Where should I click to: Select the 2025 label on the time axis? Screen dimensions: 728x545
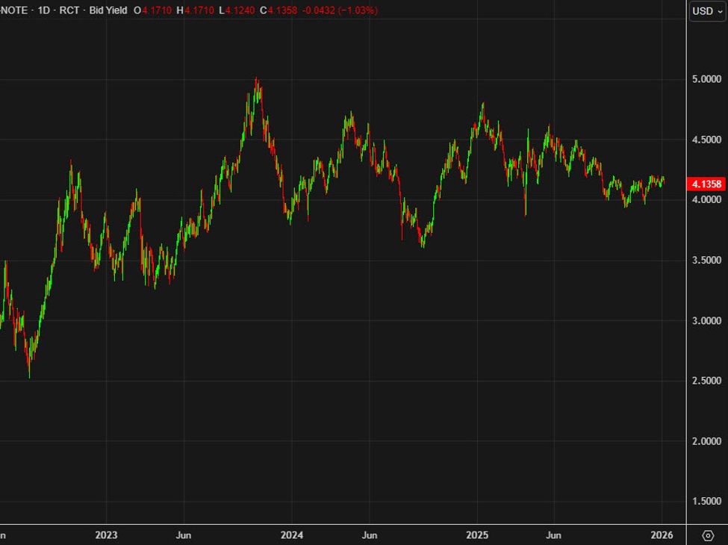[476, 535]
